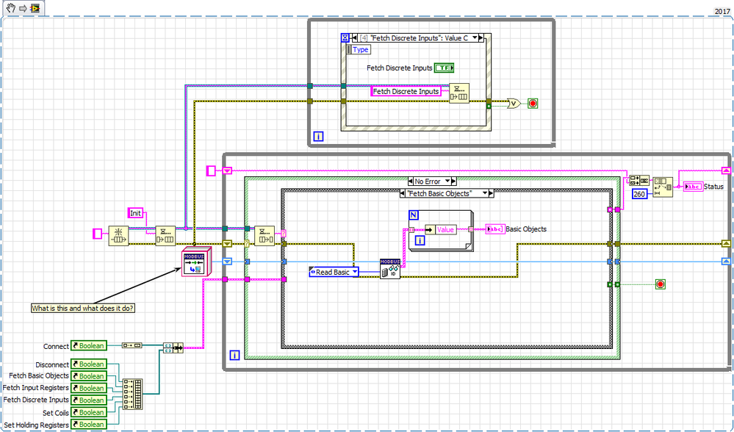Select the Connect Boolean reference
Screen dimensions: 734x432
point(89,346)
